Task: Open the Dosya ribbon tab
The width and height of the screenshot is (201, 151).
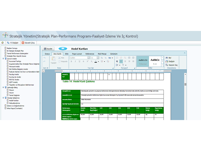Action: tap(47, 54)
